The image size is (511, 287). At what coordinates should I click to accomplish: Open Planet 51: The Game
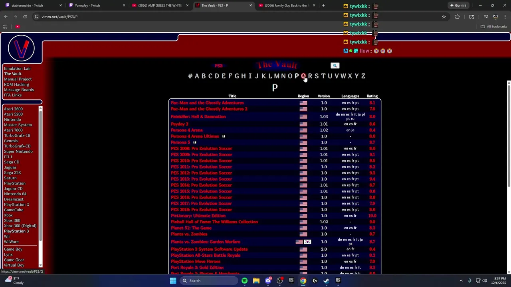[191, 228]
